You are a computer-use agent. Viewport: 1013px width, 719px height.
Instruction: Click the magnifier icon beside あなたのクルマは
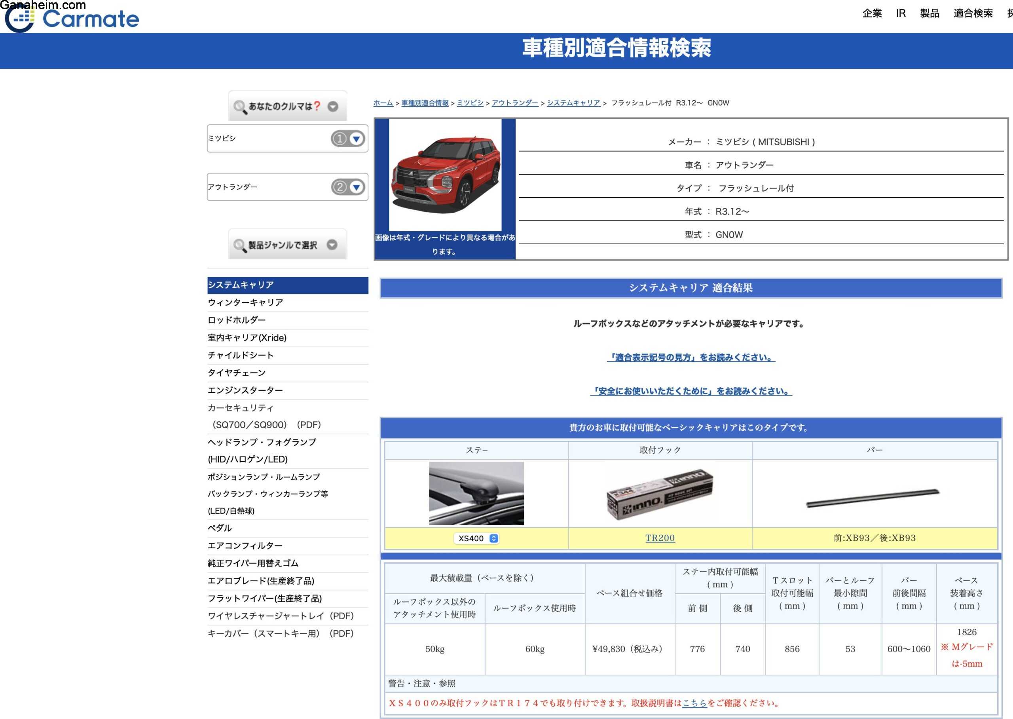(x=239, y=107)
